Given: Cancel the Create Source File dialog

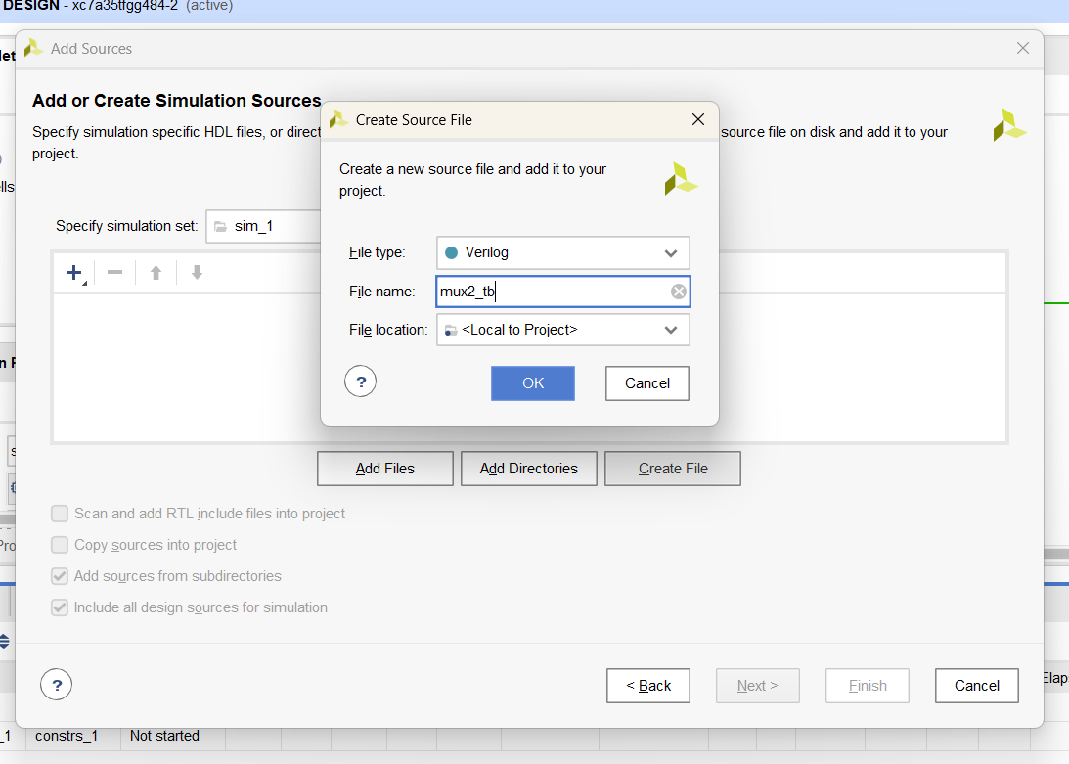Looking at the screenshot, I should click(647, 383).
